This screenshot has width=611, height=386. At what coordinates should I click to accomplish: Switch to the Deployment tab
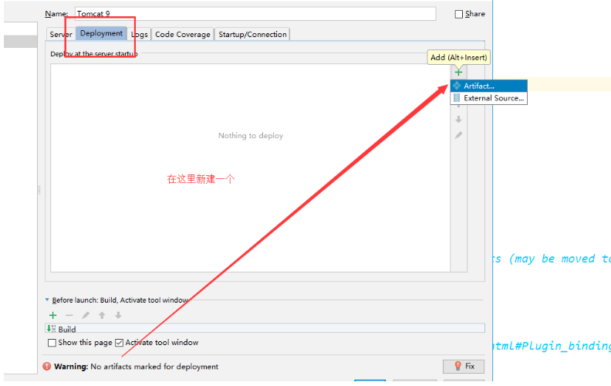[101, 33]
